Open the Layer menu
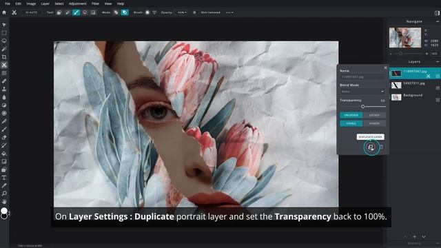Screen dimensions: 441x248 pos(45,3)
